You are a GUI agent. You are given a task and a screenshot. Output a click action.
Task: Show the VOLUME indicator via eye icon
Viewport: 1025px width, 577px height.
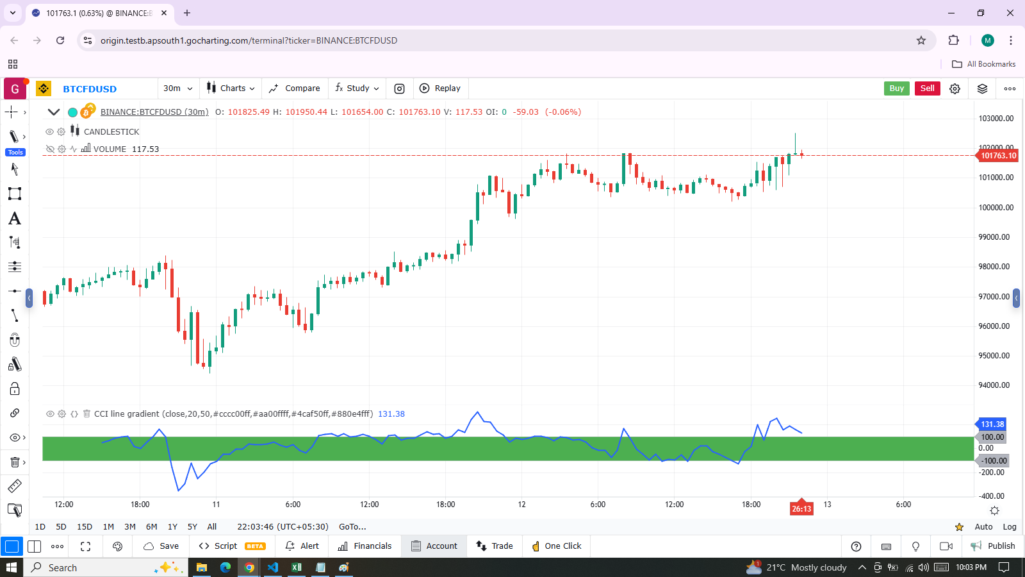pos(49,149)
